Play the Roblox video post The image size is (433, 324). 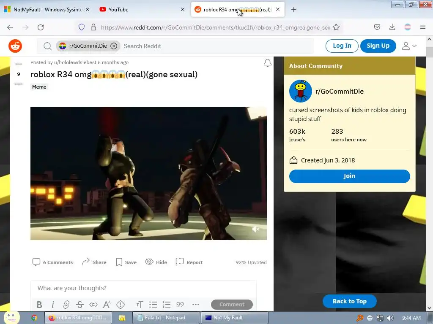tap(148, 173)
